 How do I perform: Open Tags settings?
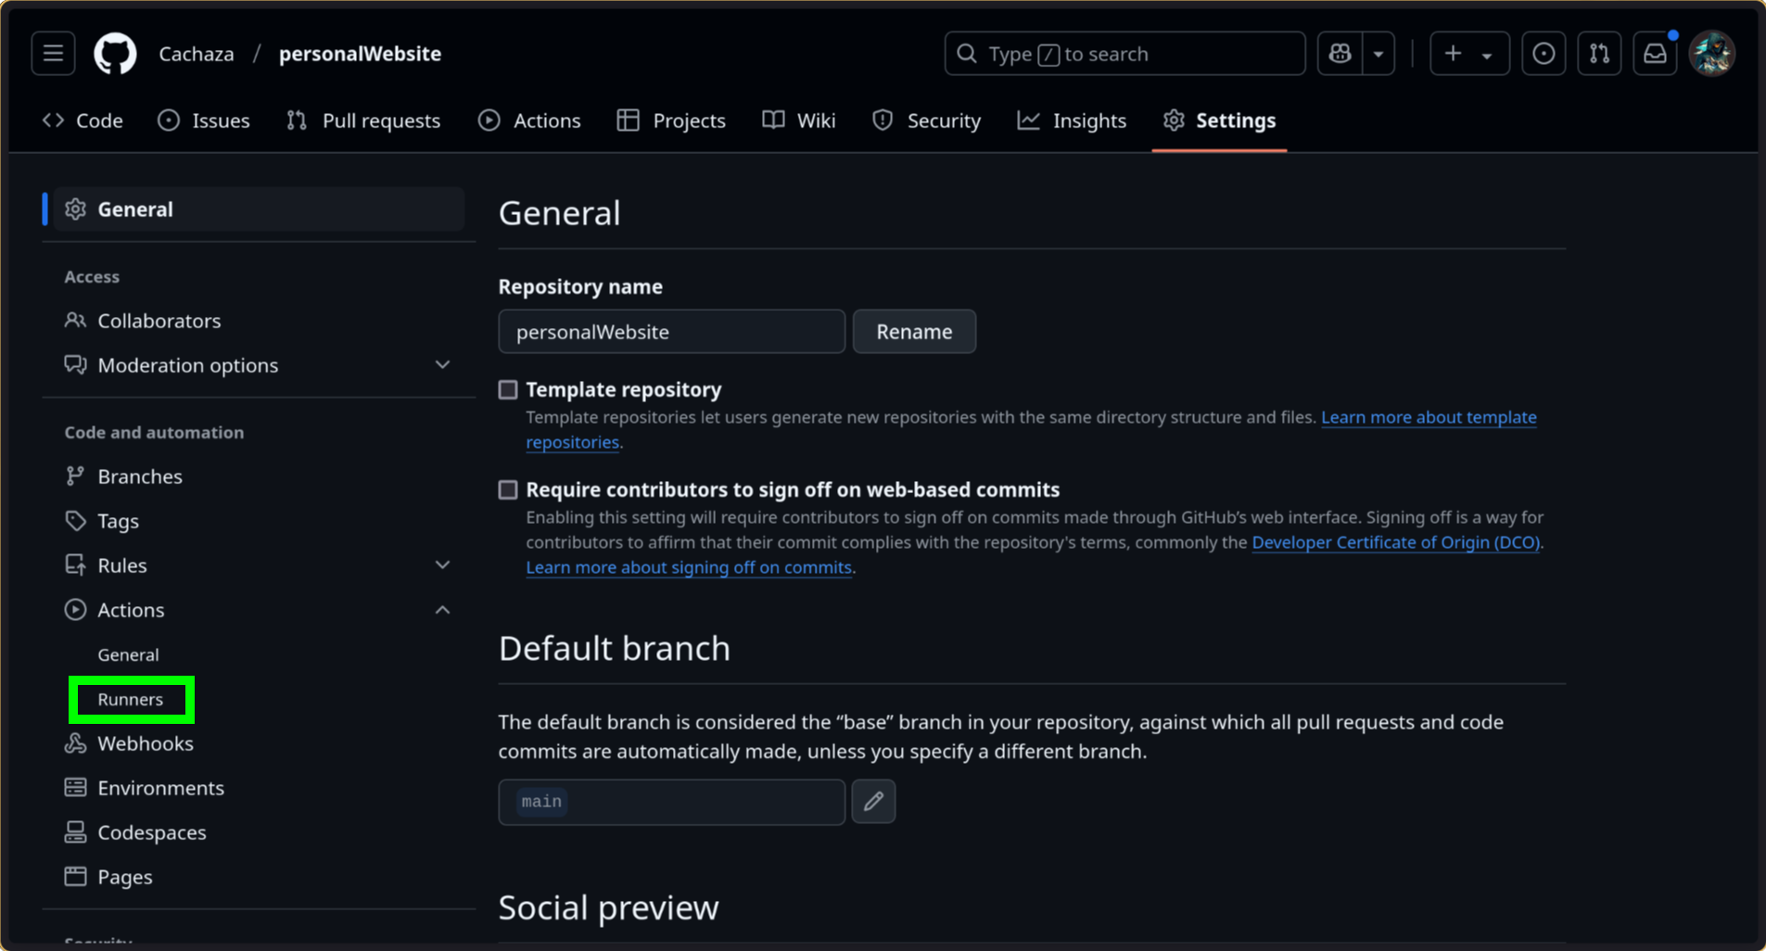[x=259, y=521]
